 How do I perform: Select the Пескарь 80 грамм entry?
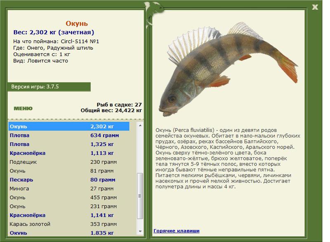pyautogui.click(x=69, y=180)
